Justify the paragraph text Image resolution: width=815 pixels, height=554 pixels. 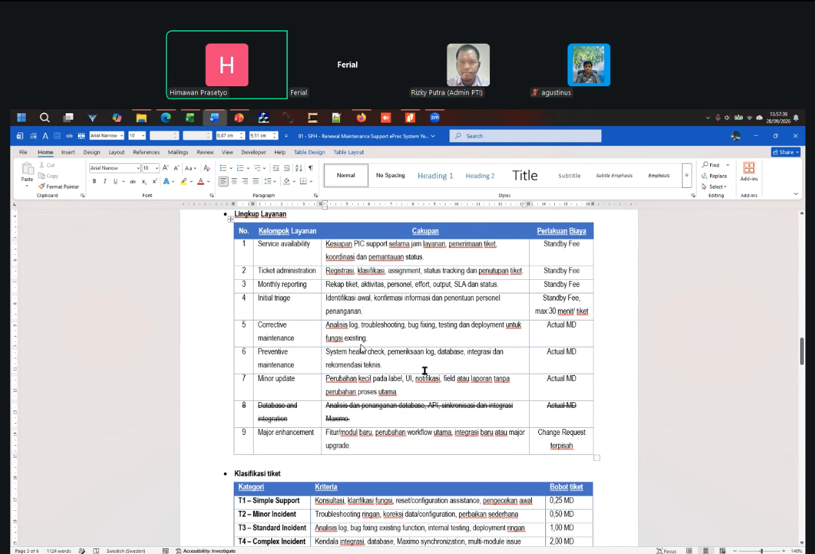pos(256,181)
